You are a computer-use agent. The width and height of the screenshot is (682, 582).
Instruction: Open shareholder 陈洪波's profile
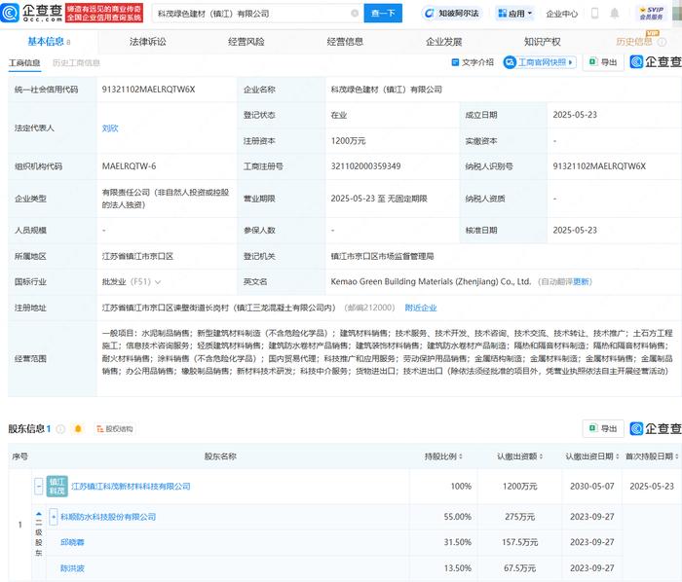[72, 568]
